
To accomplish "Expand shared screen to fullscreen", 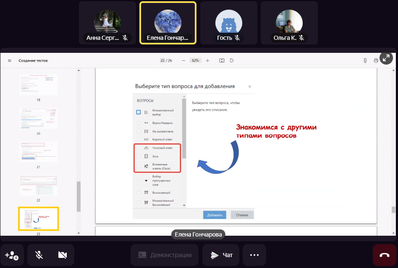I will [386, 58].
